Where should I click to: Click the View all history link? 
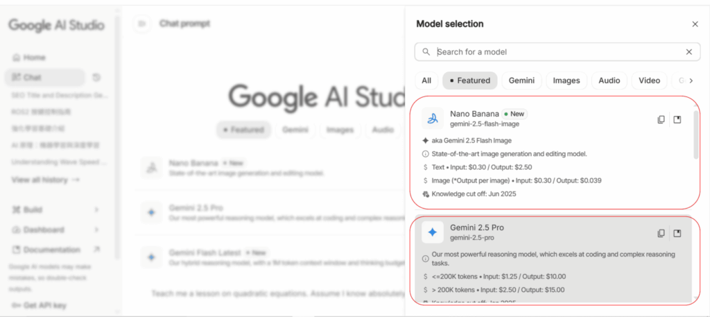45,180
